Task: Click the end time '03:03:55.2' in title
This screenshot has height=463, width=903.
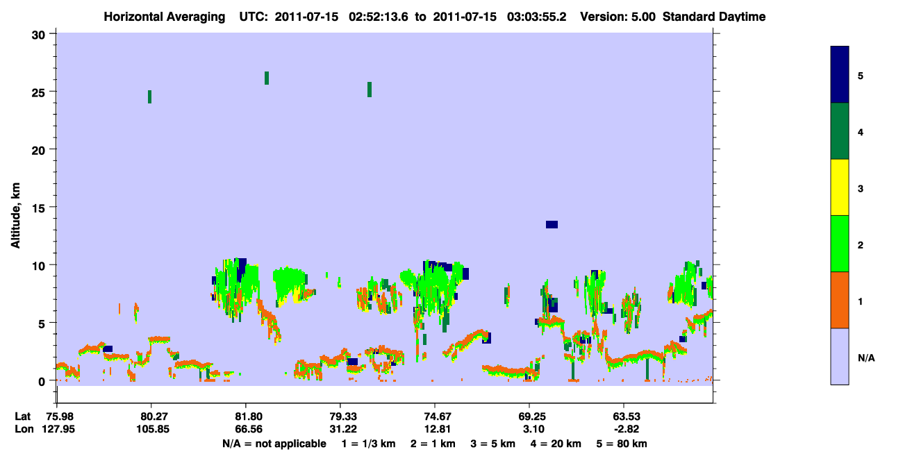Action: point(538,17)
